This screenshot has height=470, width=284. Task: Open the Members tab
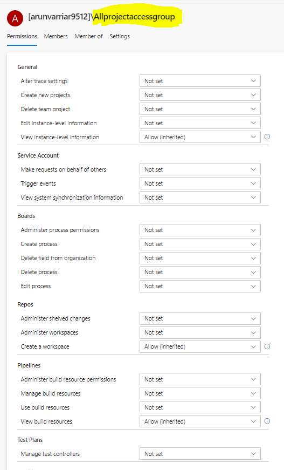(x=56, y=36)
